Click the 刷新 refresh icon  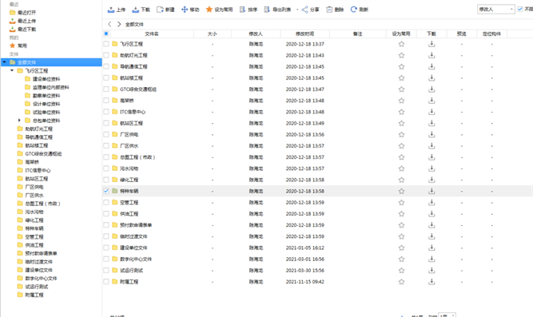354,10
